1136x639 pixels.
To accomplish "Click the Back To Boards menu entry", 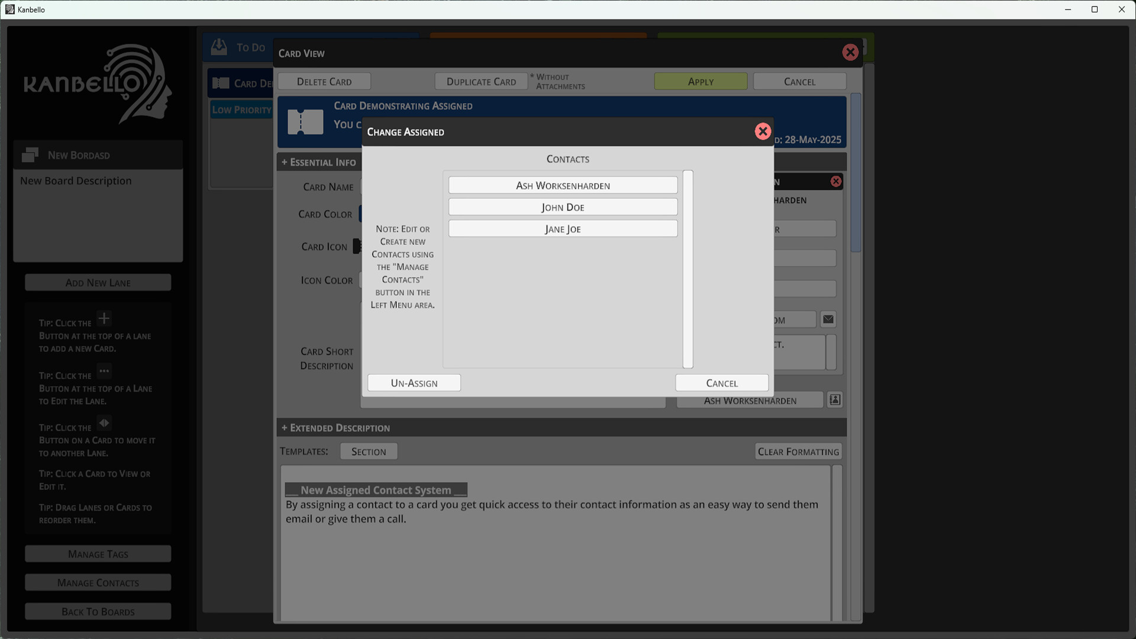I will (x=98, y=611).
